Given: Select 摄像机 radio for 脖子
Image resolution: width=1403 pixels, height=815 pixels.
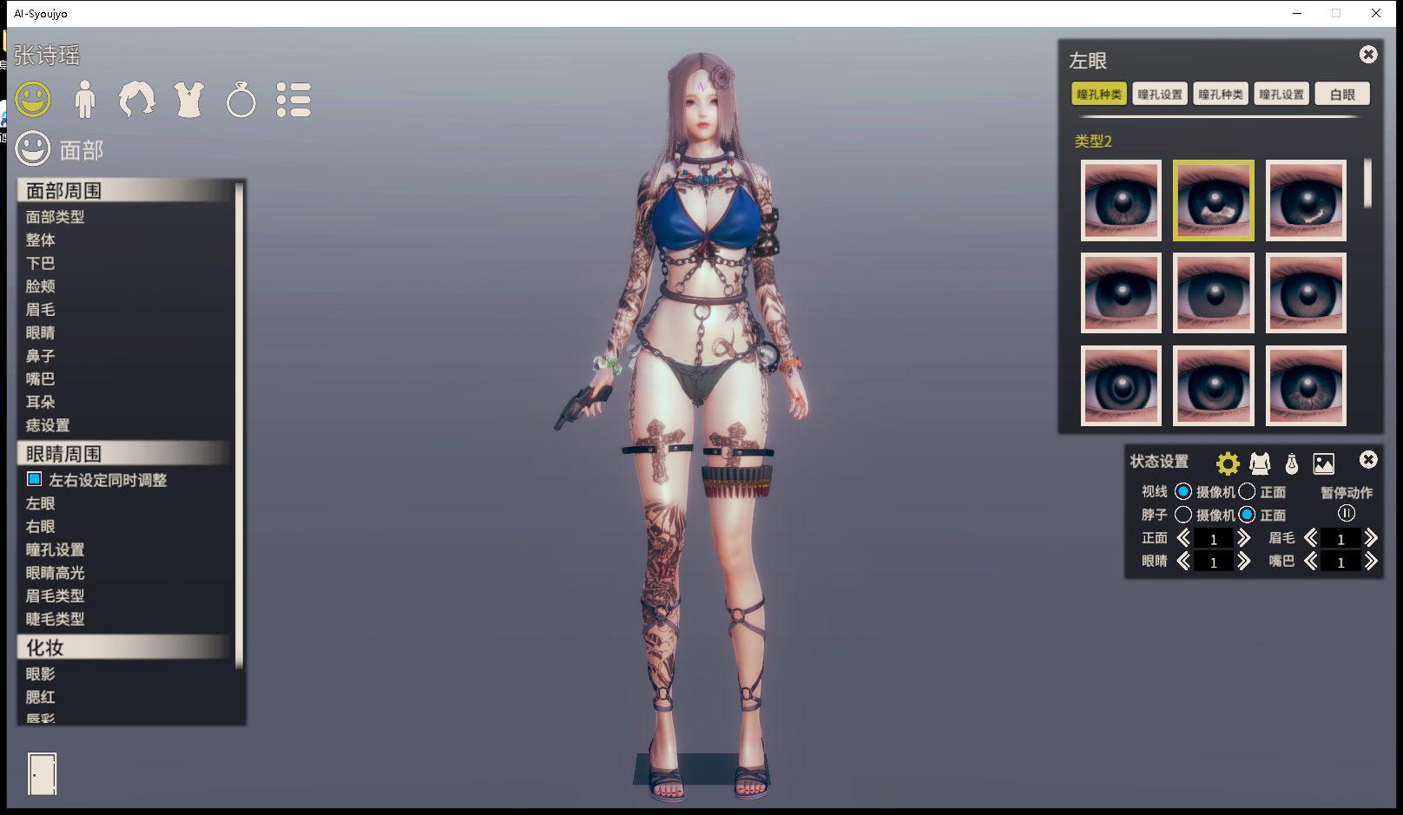Looking at the screenshot, I should (1183, 515).
